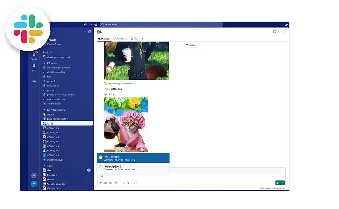Click Add colleagues

[55, 160]
